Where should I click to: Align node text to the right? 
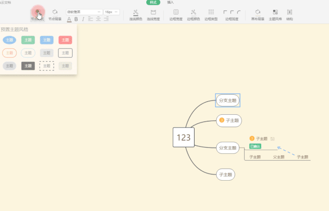coord(107,19)
